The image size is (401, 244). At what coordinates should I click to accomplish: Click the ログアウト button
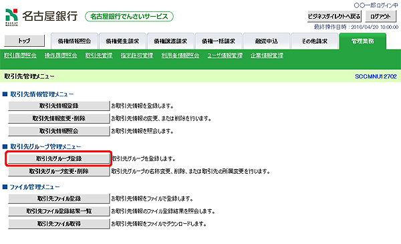(380, 16)
